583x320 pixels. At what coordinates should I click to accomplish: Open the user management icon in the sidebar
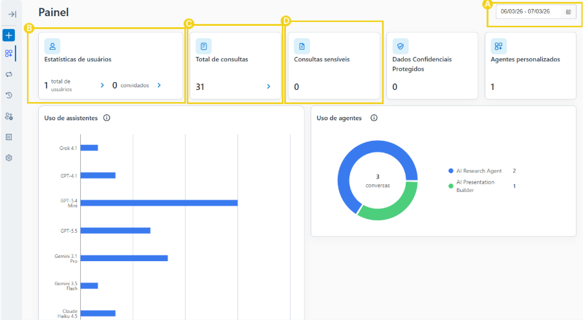pos(9,116)
